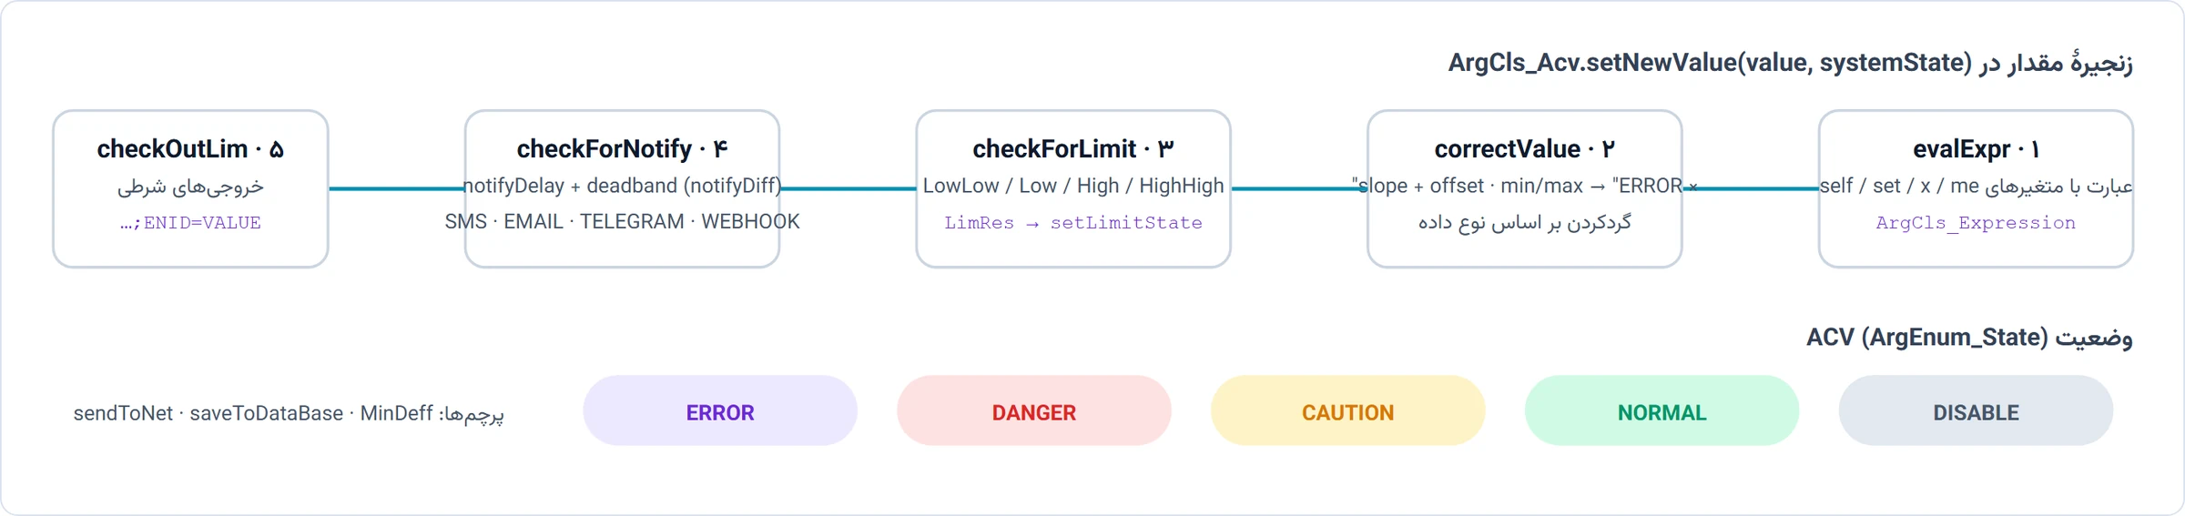Screen dimensions: 2185x516
Task: Select the red DANGER state pill
Action: point(1034,410)
